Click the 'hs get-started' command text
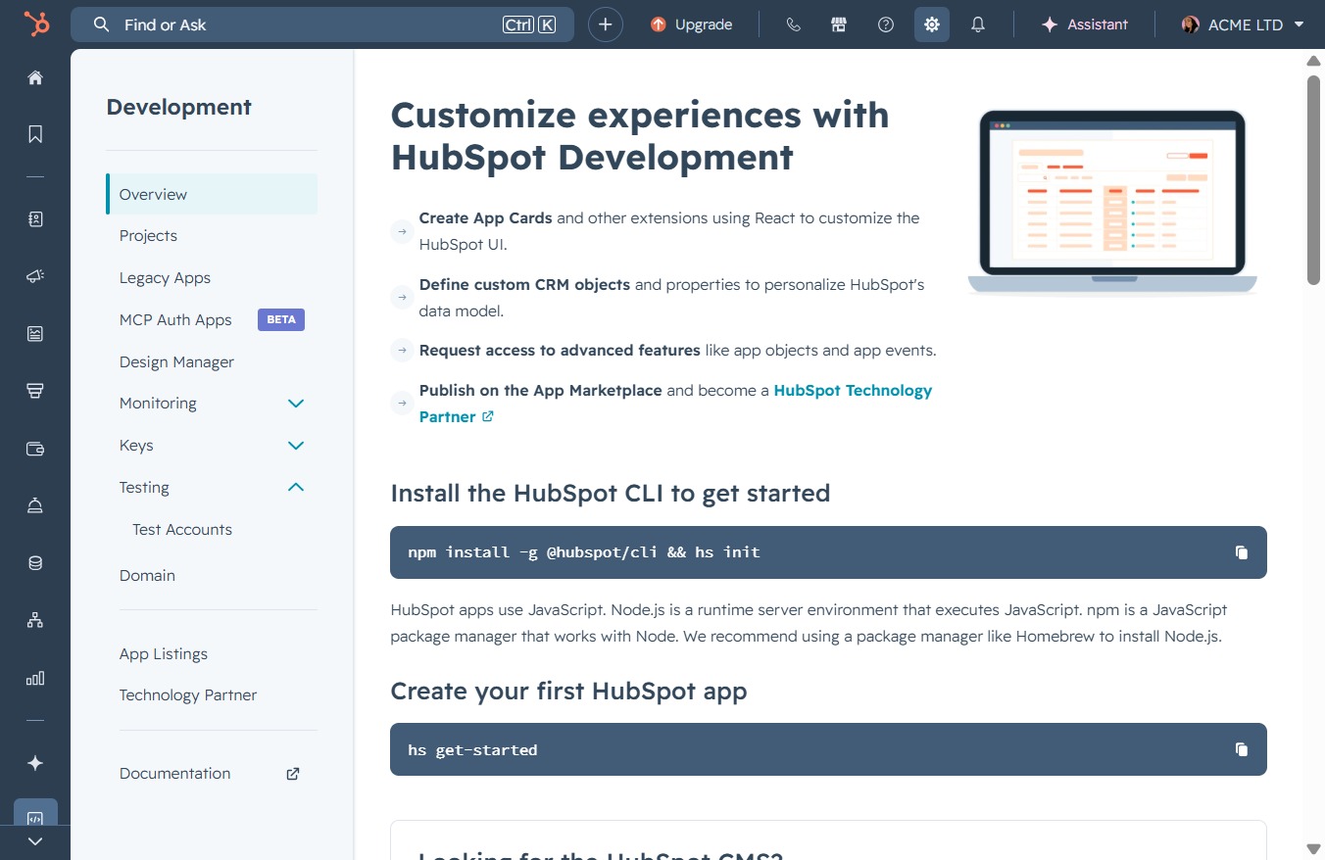 (472, 750)
